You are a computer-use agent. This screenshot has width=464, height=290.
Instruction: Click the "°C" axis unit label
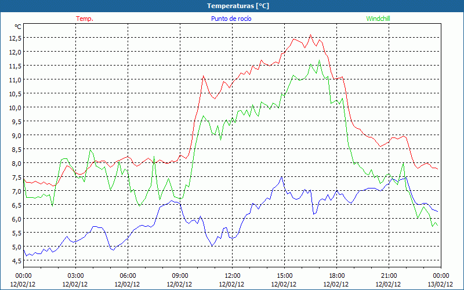tap(18, 27)
